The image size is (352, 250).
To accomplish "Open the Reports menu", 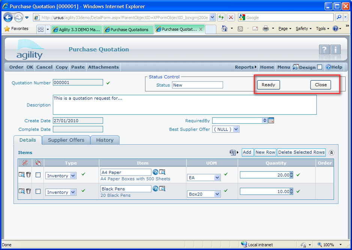I will tap(246, 67).
